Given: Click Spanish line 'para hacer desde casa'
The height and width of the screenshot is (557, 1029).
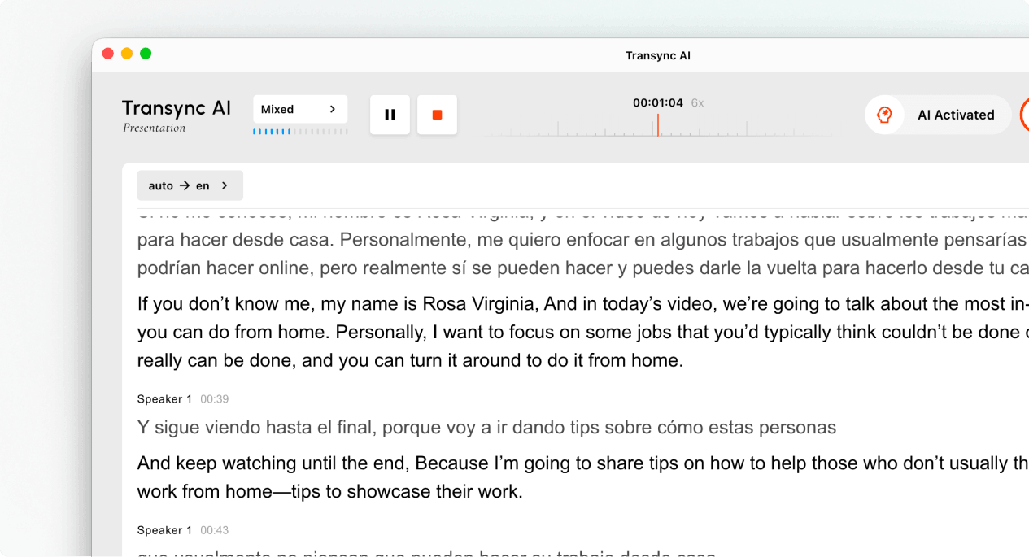Looking at the screenshot, I should coord(583,240).
